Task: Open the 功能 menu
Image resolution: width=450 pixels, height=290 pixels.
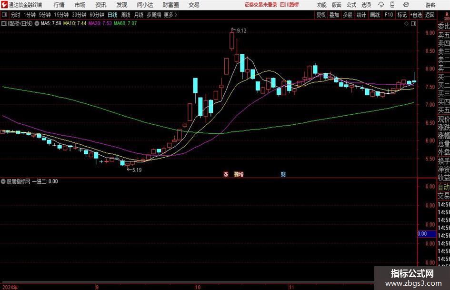Action: 322,5
